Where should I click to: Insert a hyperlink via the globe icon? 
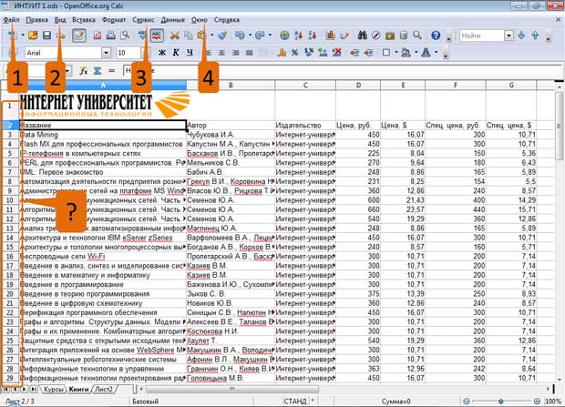(x=284, y=36)
